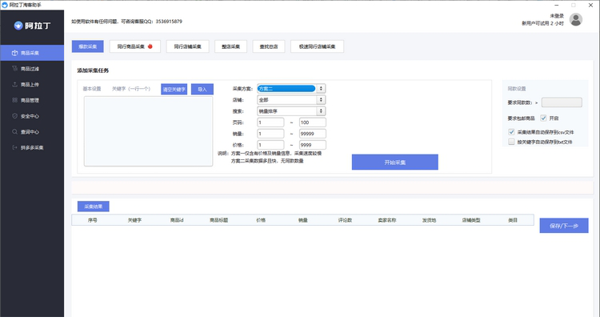Click the 价格 column header

[261, 220]
